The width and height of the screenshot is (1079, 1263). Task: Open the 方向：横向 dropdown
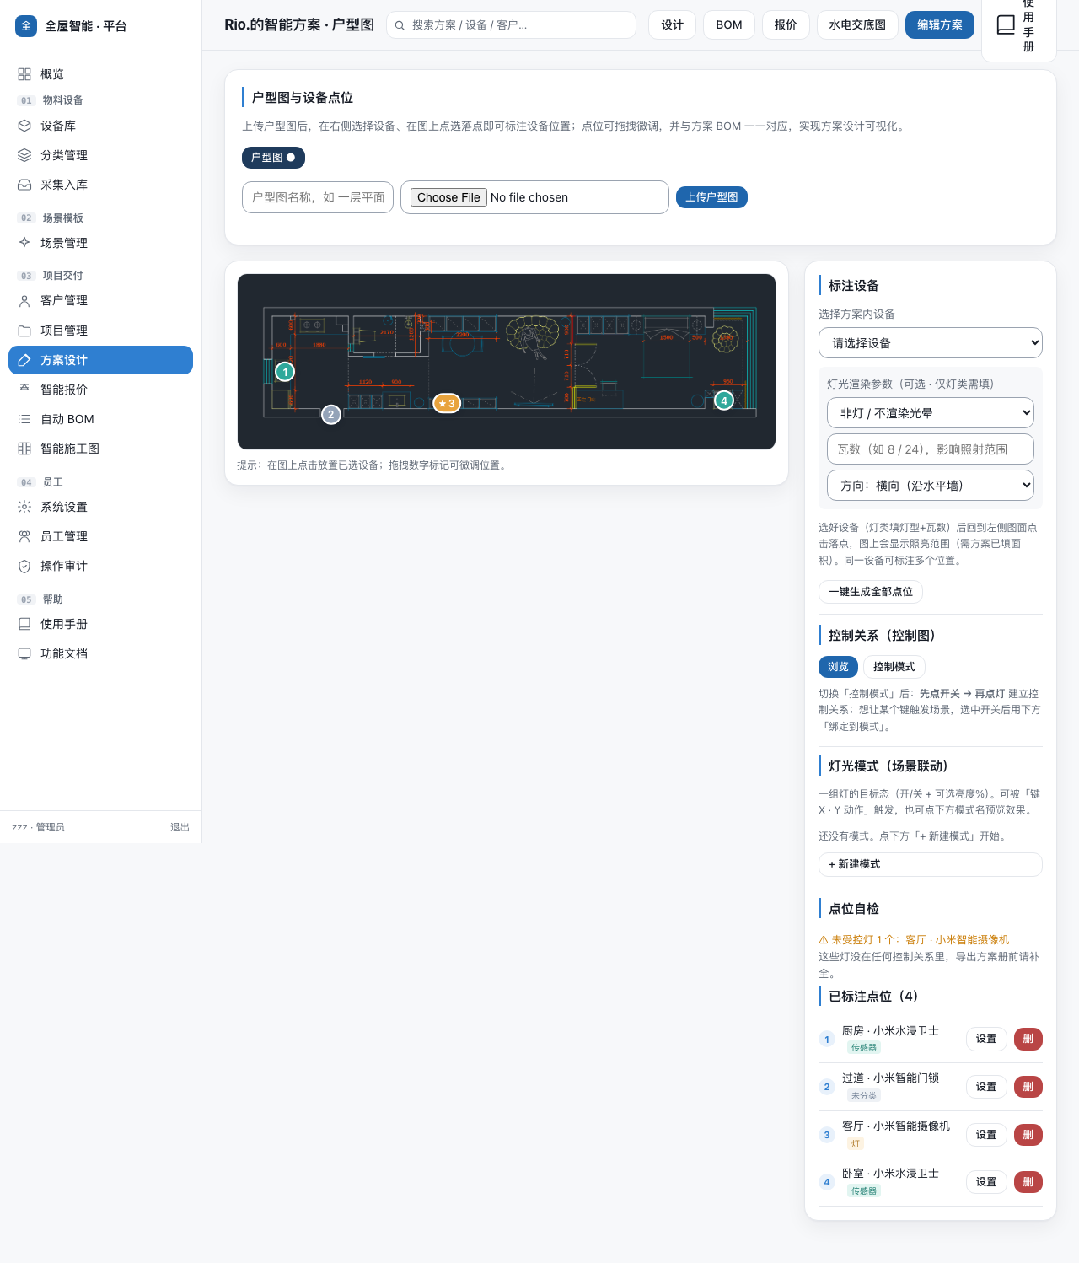pos(931,486)
